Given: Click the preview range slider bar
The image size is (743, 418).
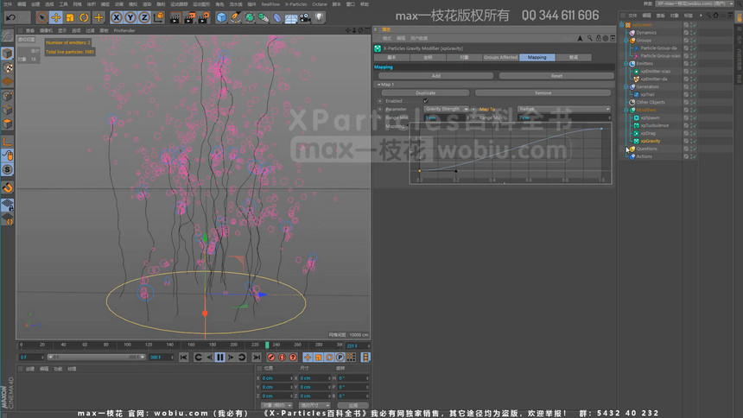Looking at the screenshot, I should coord(96,357).
